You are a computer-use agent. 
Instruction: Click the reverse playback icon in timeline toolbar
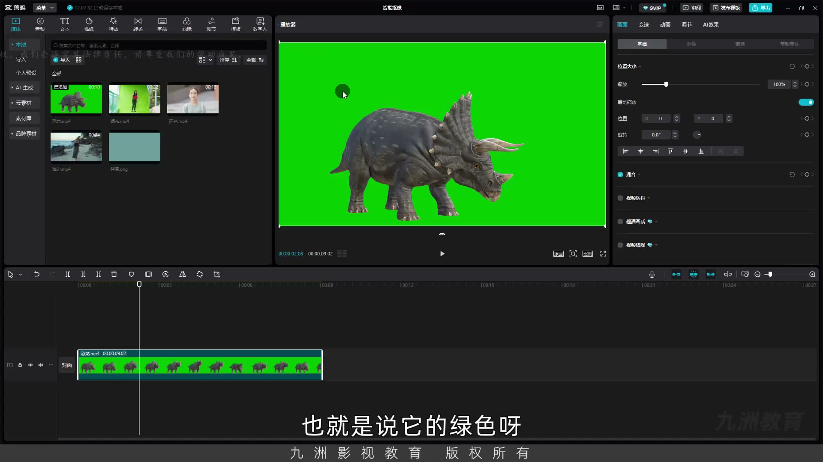(165, 274)
